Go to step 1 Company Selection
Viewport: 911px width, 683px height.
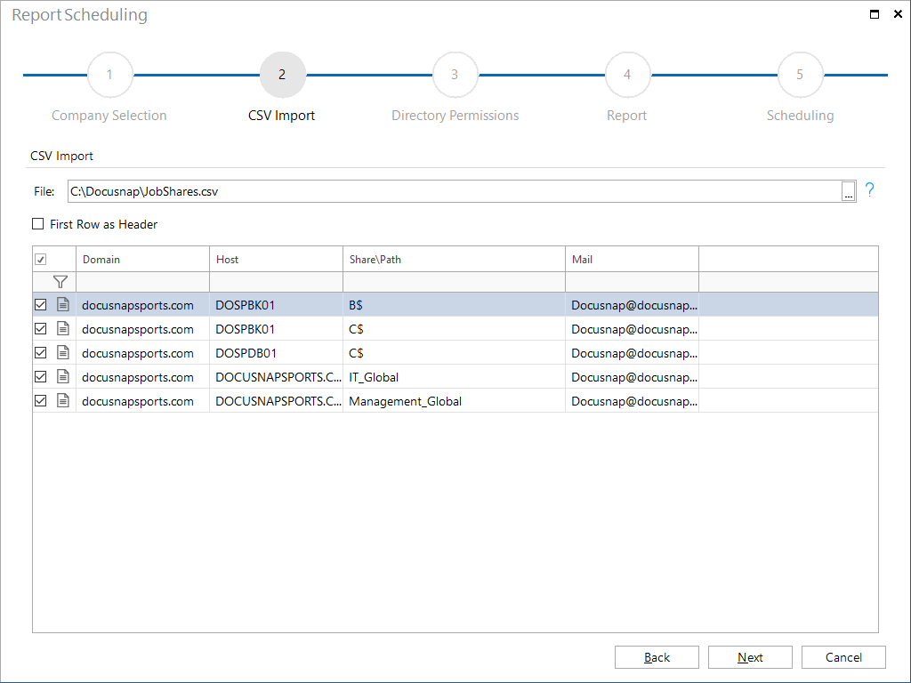coord(109,75)
